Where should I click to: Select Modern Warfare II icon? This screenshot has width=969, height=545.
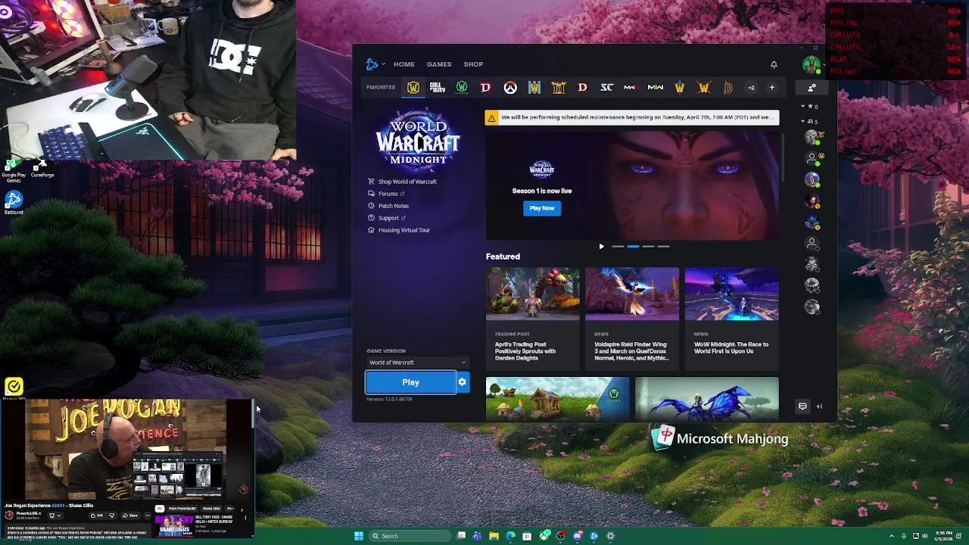coord(656,88)
